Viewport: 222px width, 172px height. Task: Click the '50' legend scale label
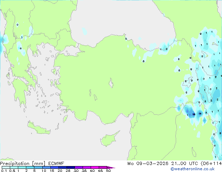tap(108, 171)
